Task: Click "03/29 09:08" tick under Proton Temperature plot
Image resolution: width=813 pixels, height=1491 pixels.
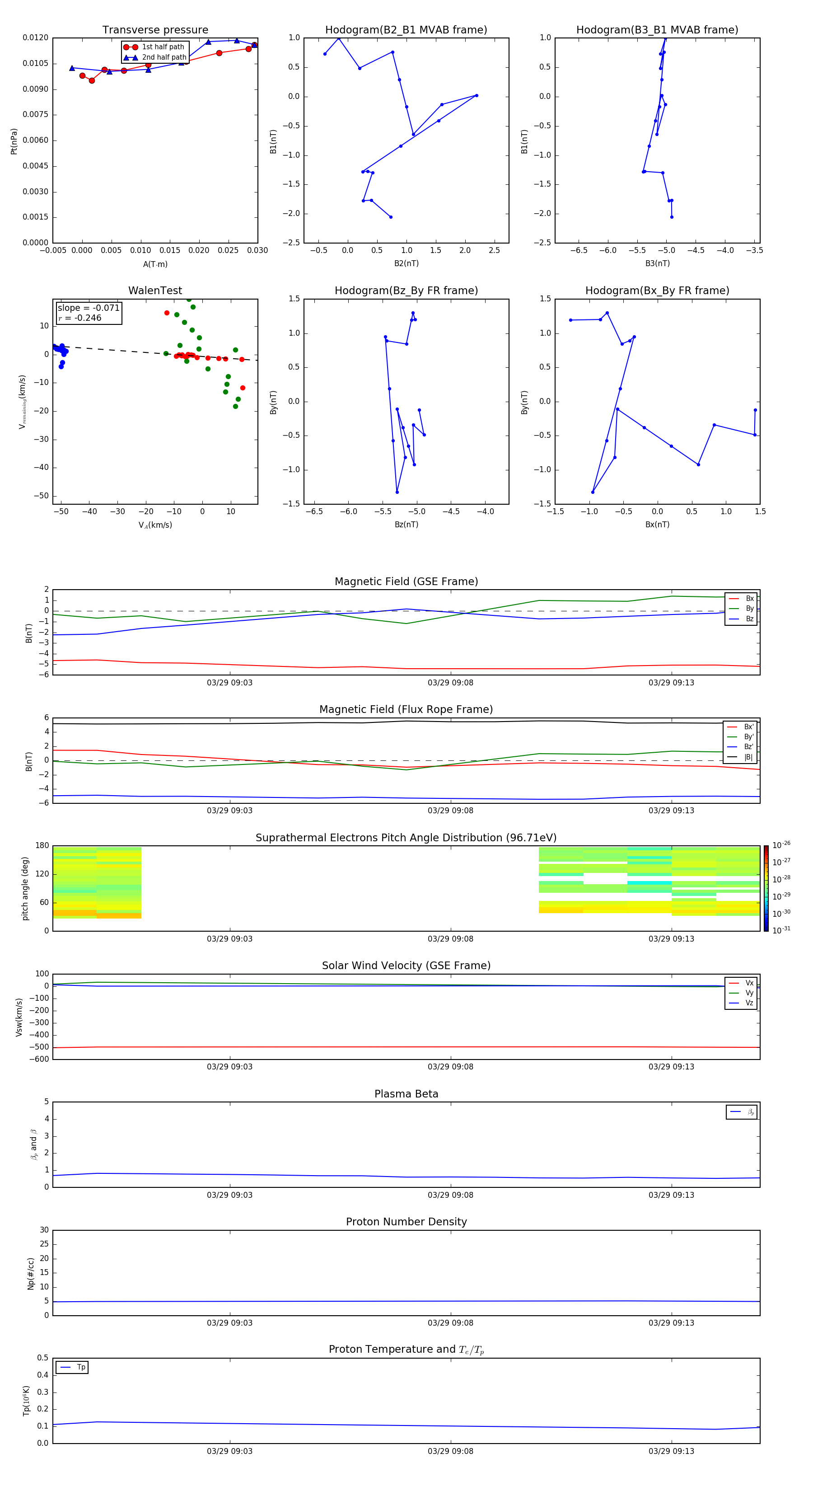Action: [x=450, y=1451]
